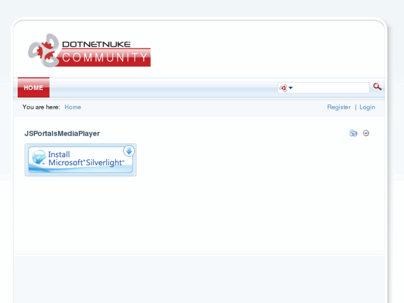Click the DotNetNuke Community logo
Viewport: 404px width, 303px height.
[x=89, y=51]
